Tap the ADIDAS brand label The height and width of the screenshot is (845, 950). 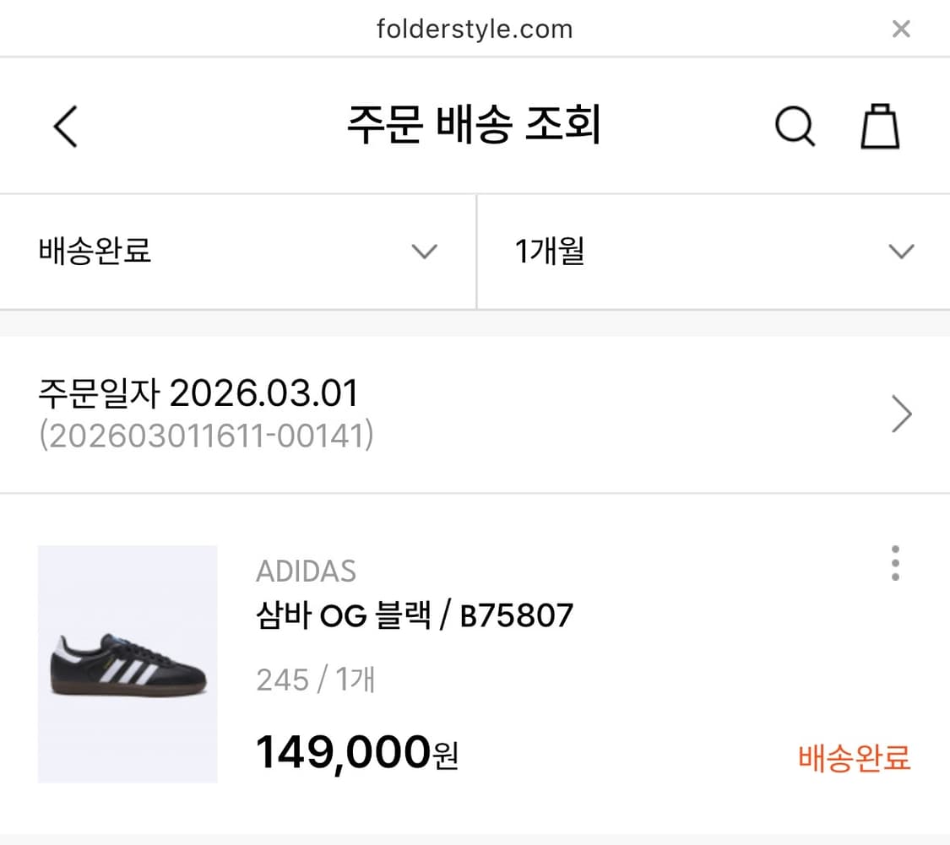tap(306, 571)
